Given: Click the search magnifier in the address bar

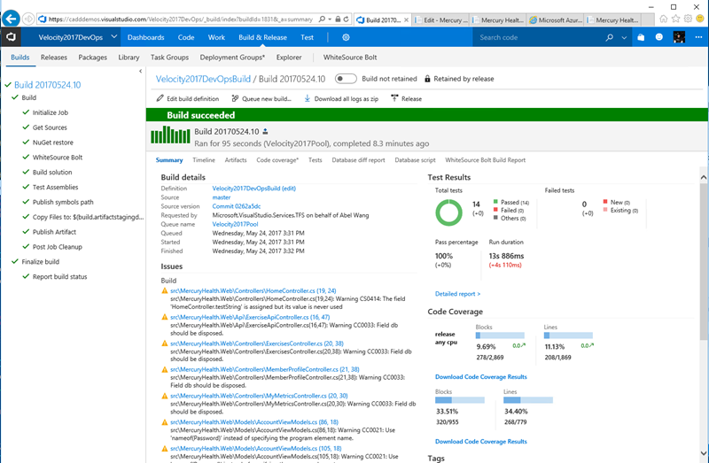Looking at the screenshot, I should click(x=322, y=19).
